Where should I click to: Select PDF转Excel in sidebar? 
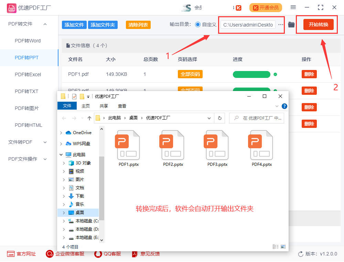click(x=28, y=74)
